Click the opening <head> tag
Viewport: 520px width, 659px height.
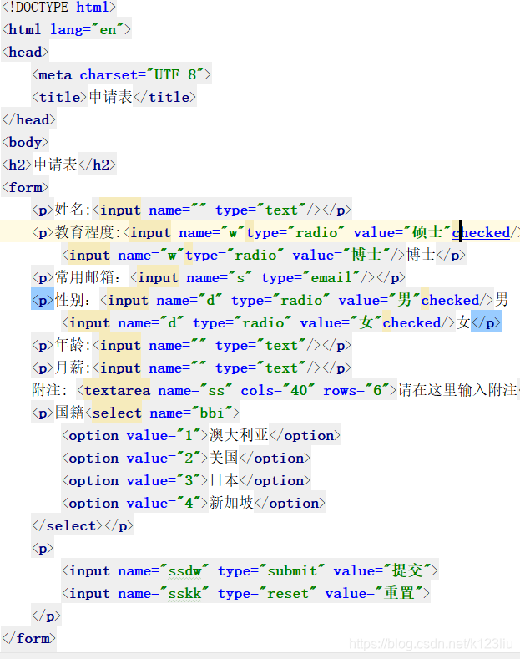(25, 52)
